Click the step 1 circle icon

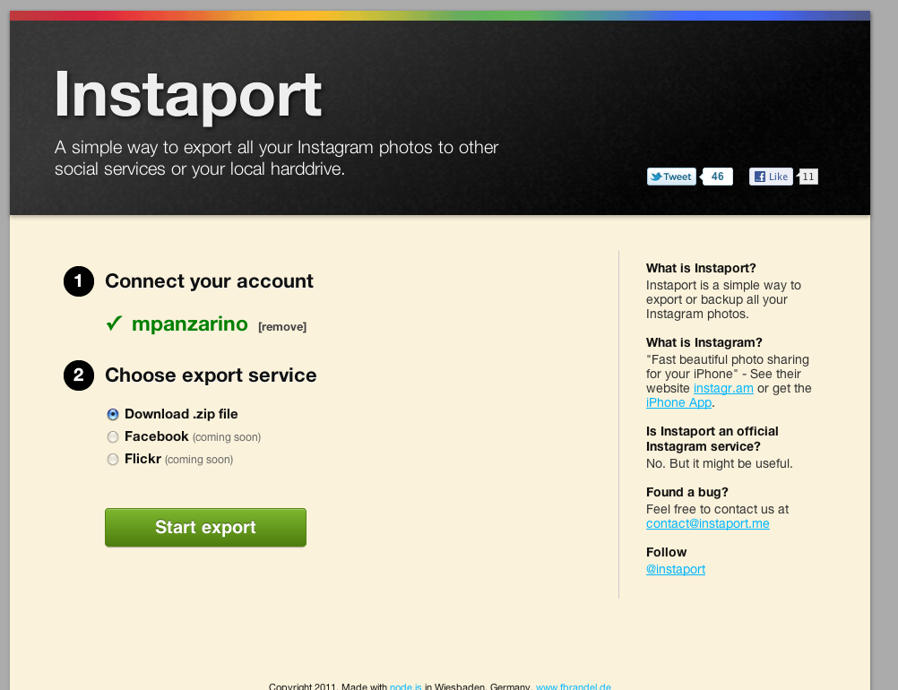(x=79, y=281)
